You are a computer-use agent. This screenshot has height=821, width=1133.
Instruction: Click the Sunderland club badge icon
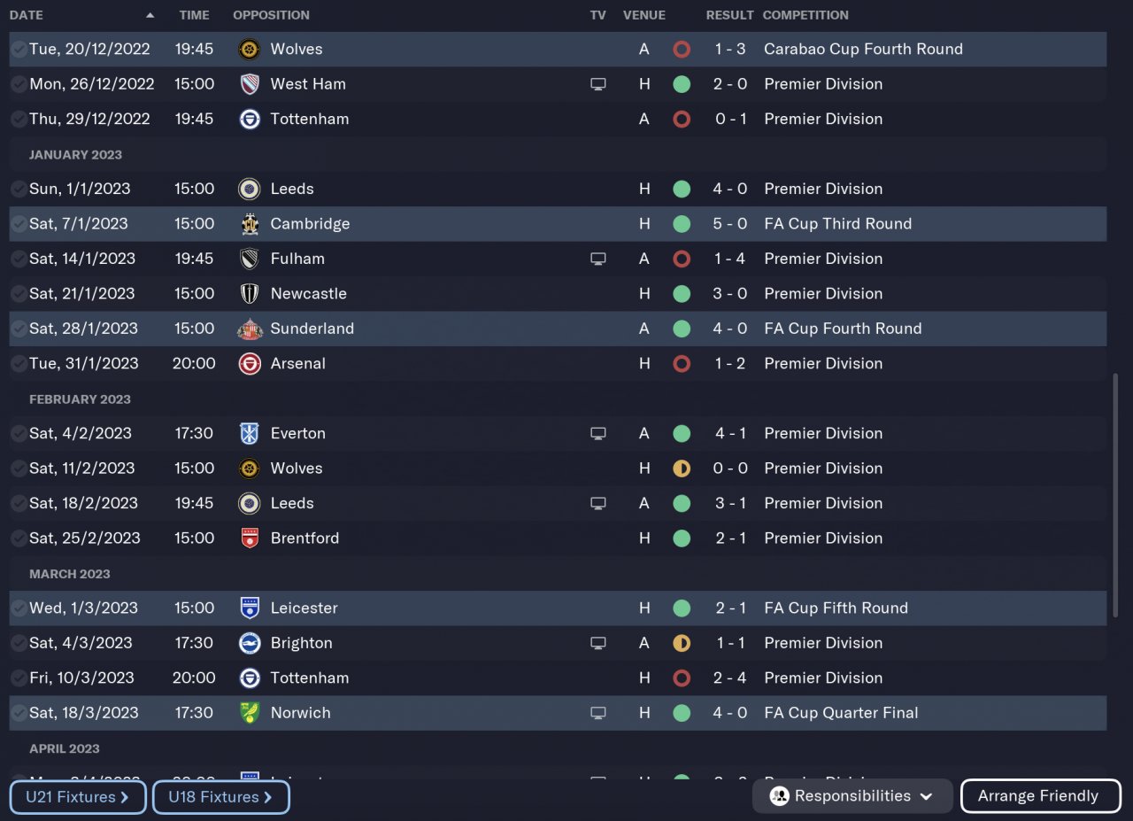click(250, 329)
